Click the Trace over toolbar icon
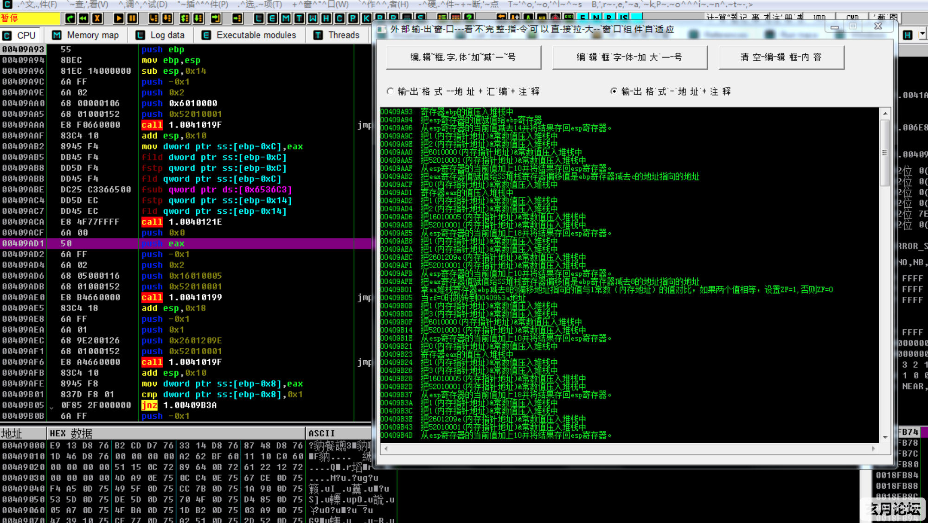928x523 pixels. pyautogui.click(x=198, y=19)
